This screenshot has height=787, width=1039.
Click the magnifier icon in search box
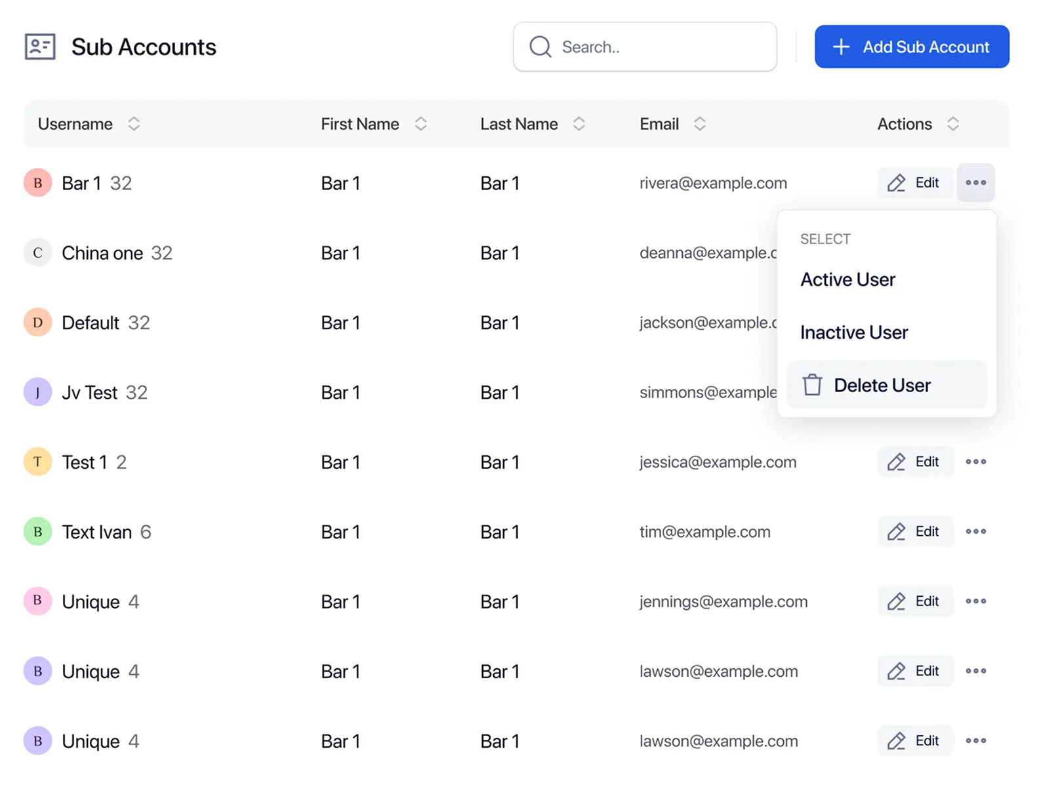tap(540, 47)
